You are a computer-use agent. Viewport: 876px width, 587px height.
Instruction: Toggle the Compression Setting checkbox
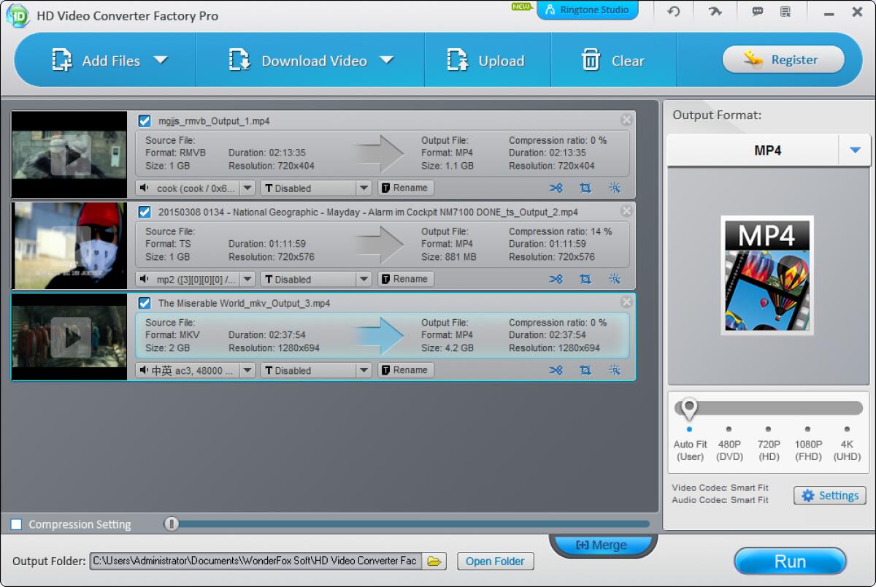click(17, 524)
